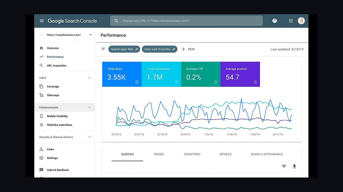Expand Security & Manual Actions chevron
The image size is (343, 192).
point(89,137)
